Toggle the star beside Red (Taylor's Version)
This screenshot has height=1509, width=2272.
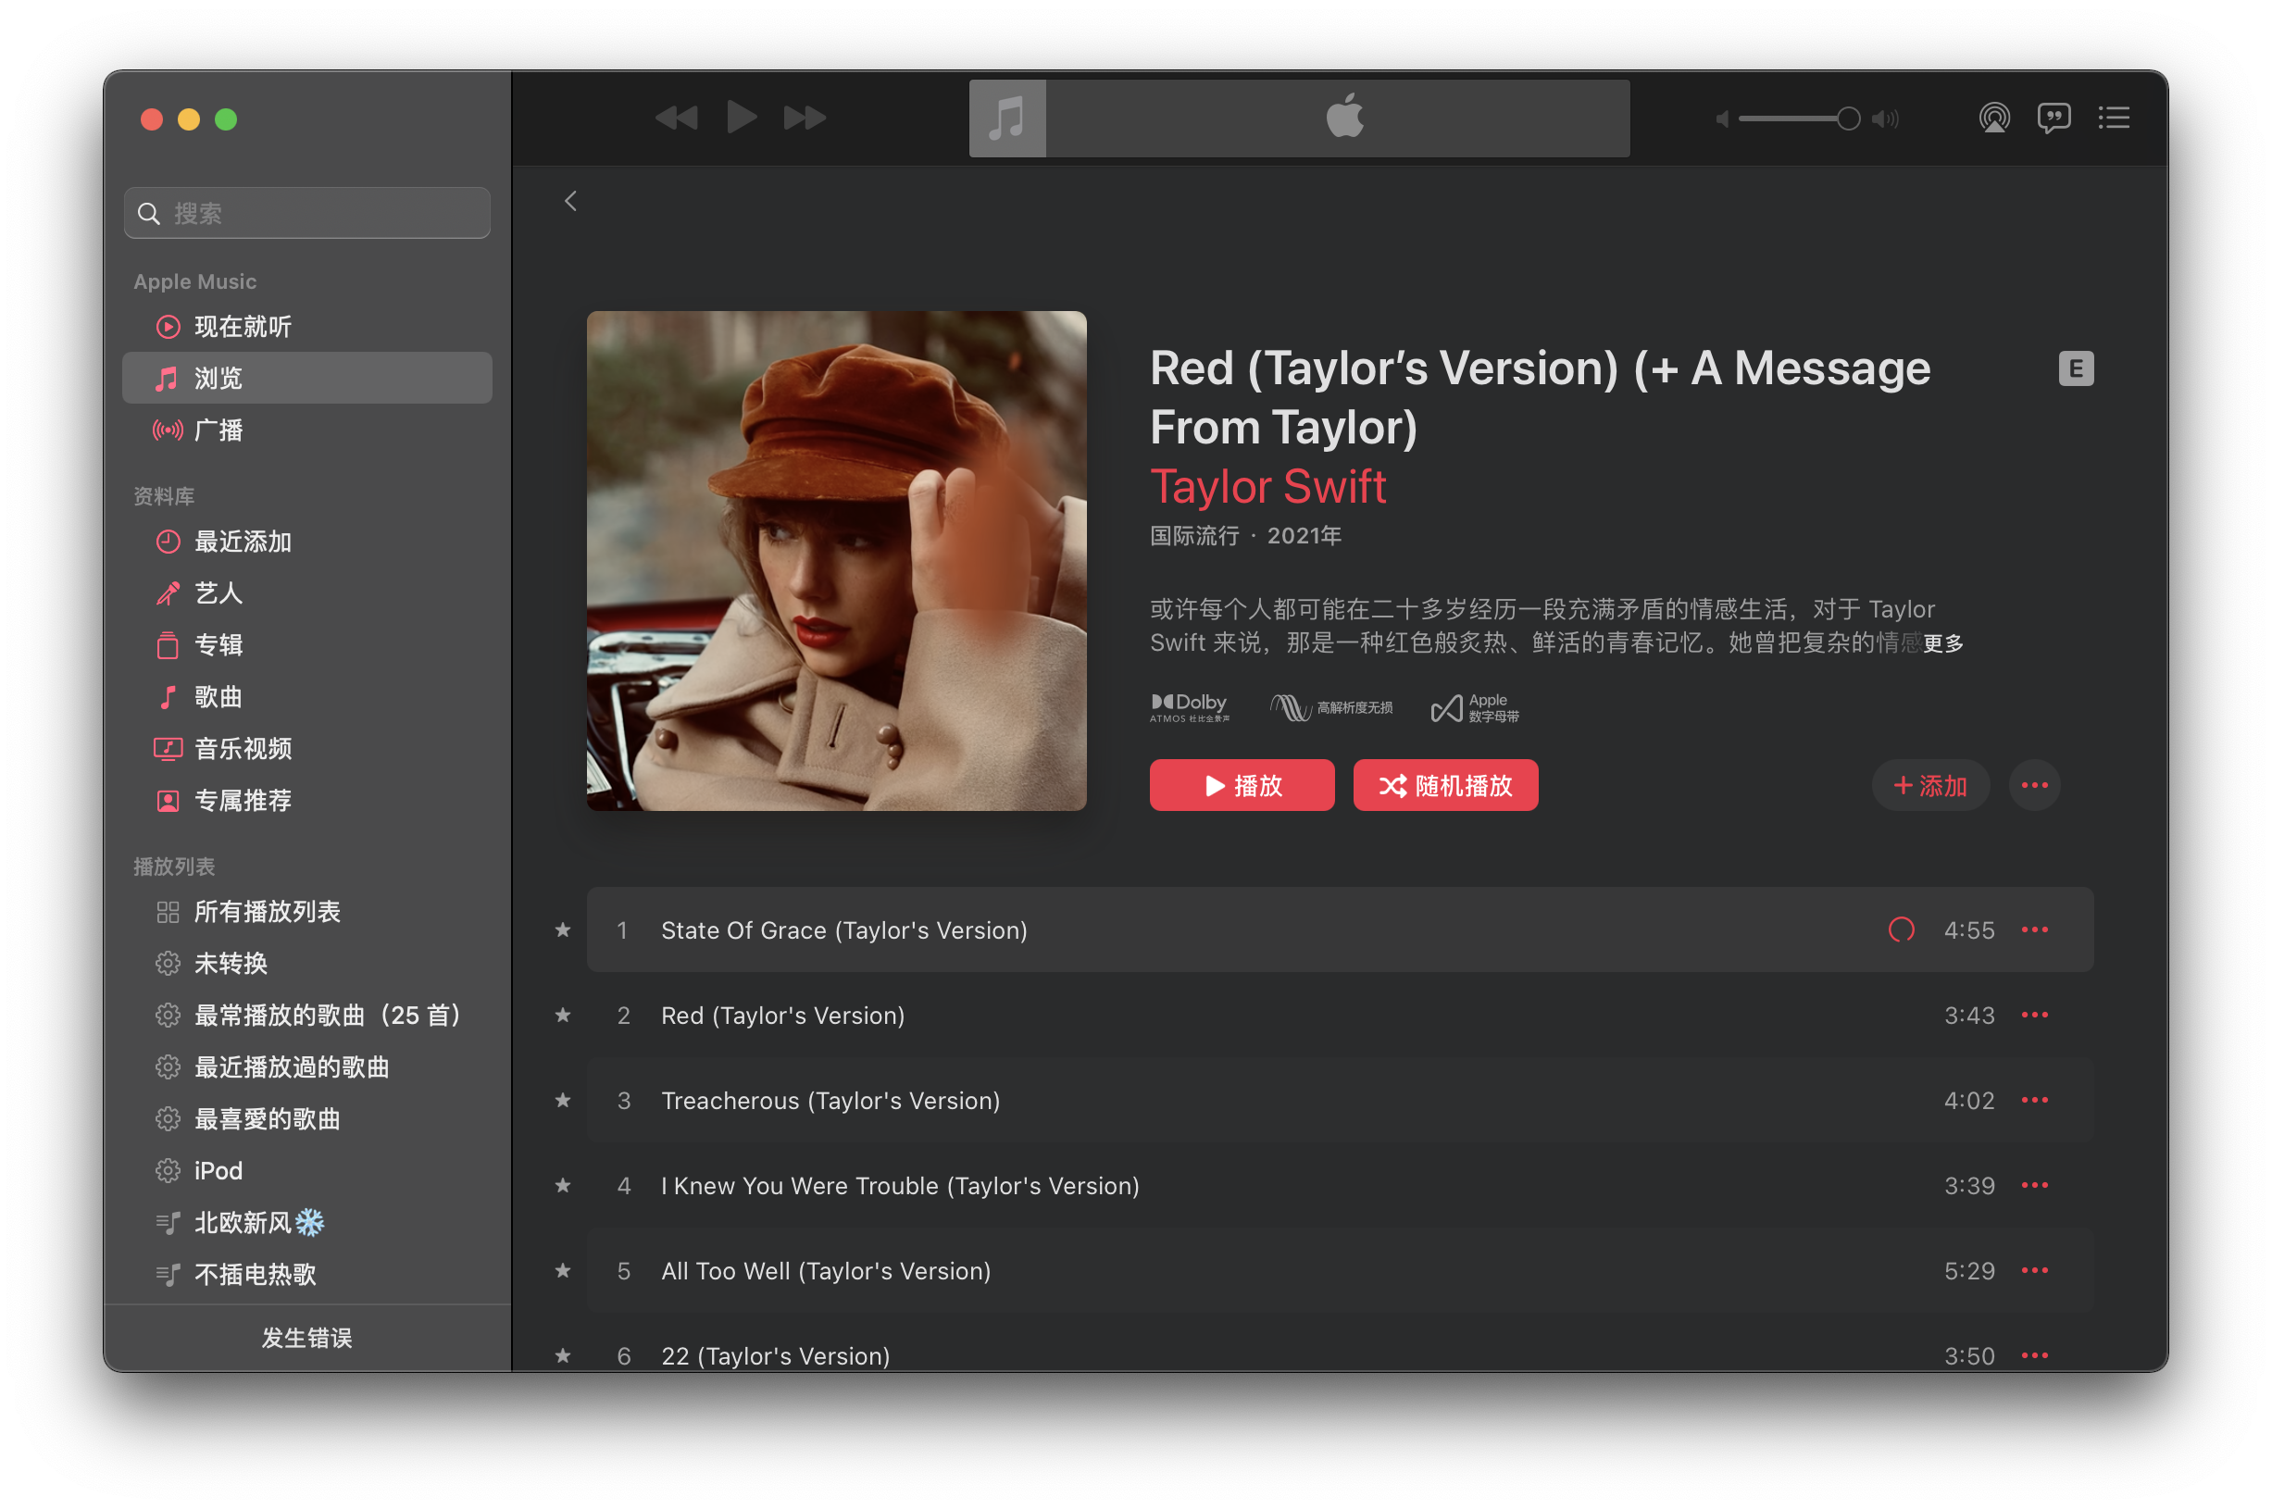(563, 1016)
